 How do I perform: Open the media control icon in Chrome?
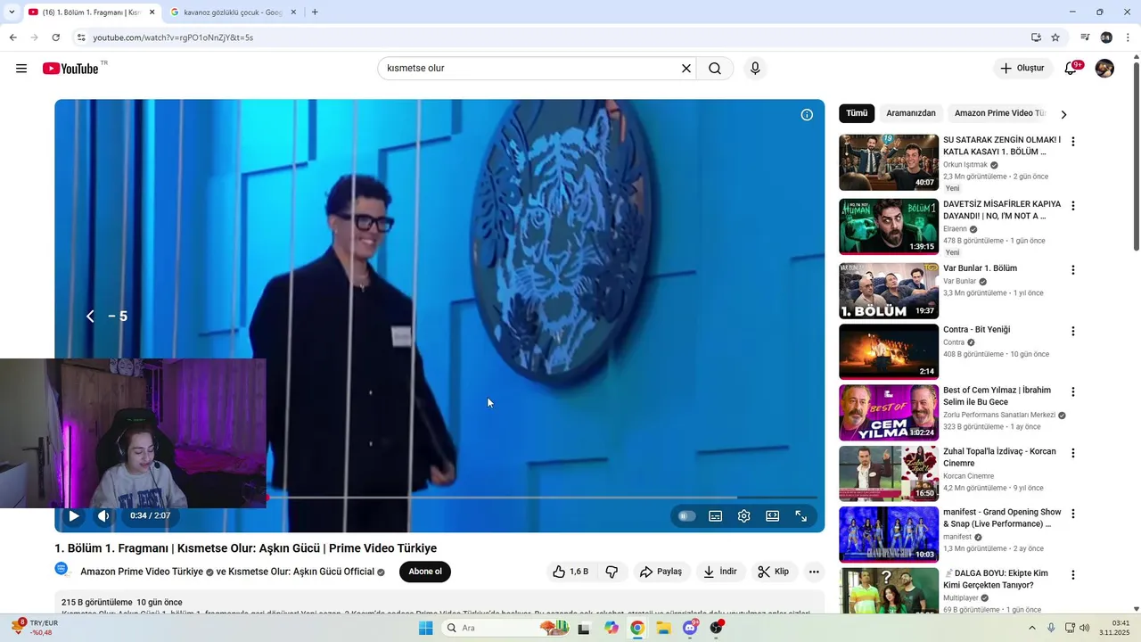pos(1085,37)
